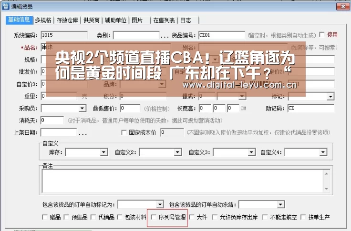
Task: Check the 按单生产 checkbox
Action: click(303, 217)
